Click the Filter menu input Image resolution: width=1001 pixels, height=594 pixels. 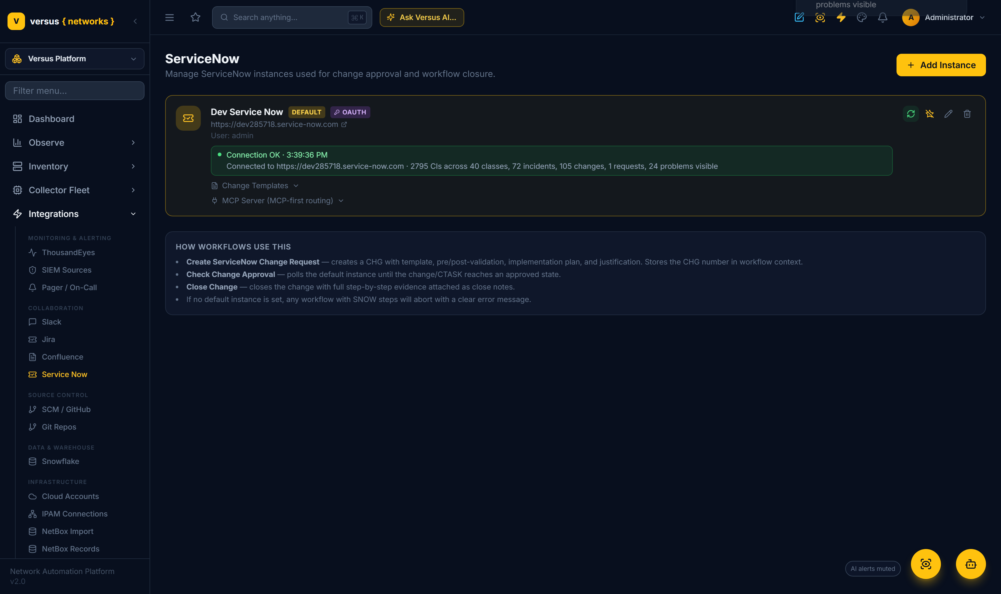(75, 91)
